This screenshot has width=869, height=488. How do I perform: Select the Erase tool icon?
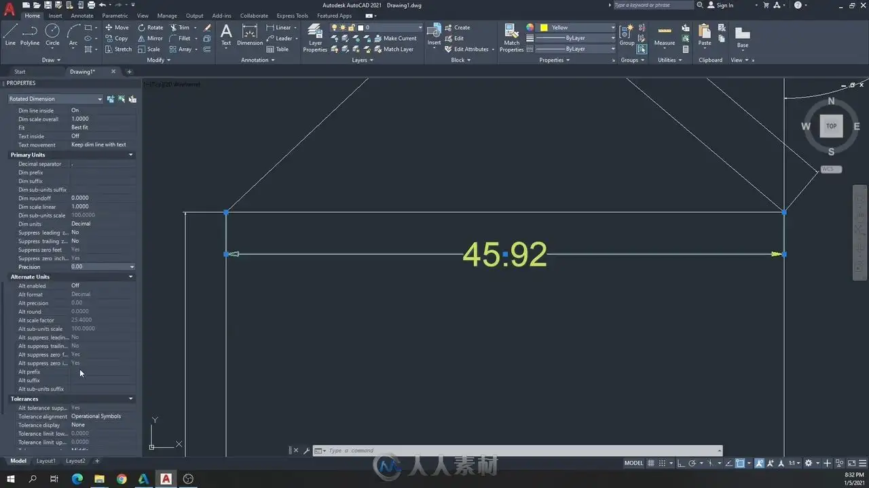tap(207, 28)
